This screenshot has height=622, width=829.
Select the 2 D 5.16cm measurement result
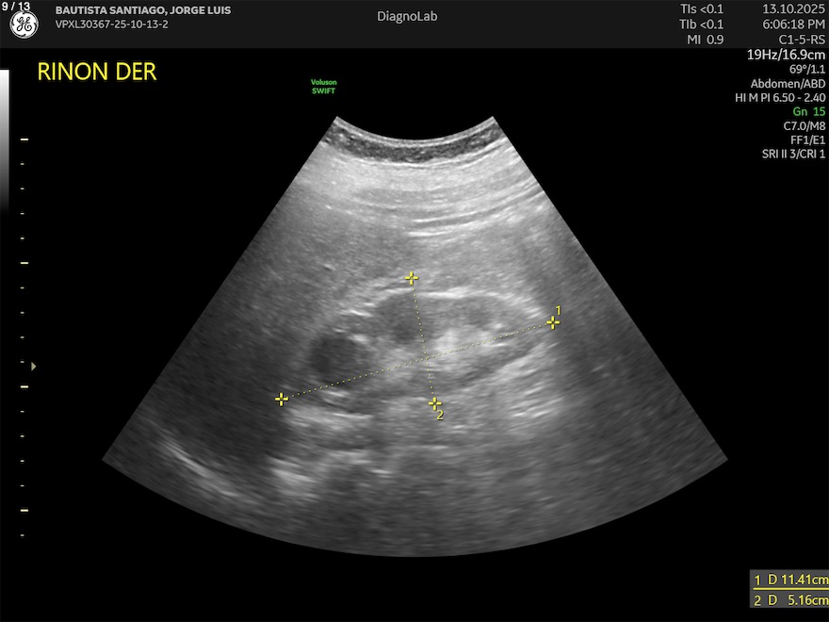point(789,600)
